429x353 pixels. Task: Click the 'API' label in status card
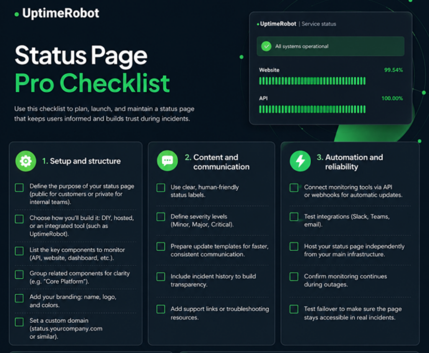click(263, 99)
